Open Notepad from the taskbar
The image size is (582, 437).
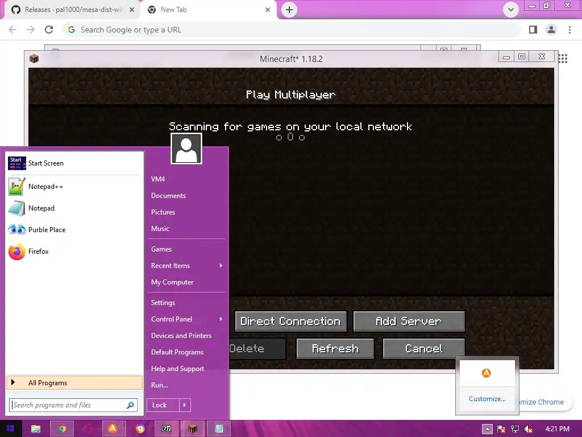pyautogui.click(x=219, y=428)
